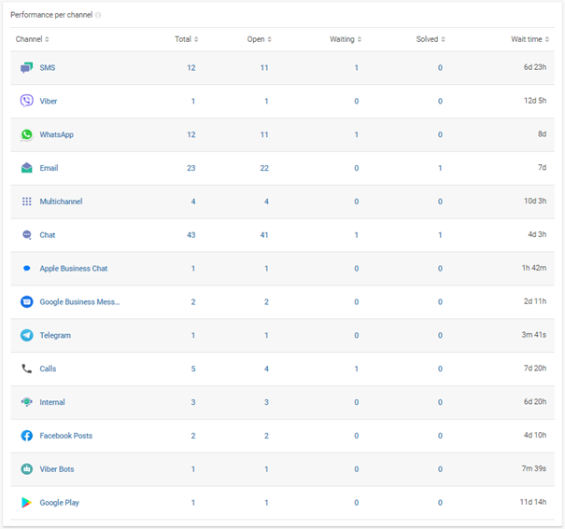The height and width of the screenshot is (529, 565).
Task: Open the Viber Bots channel link
Action: click(56, 469)
